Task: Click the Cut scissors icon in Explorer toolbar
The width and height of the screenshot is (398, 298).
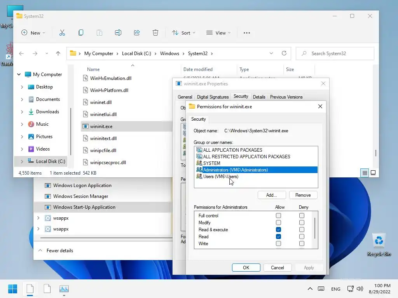Action: tap(62, 33)
